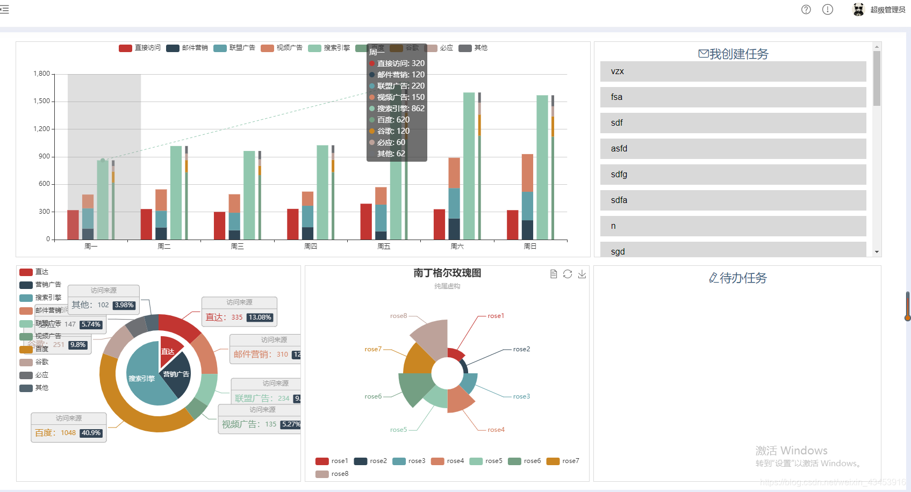Open the sdfa task row
The width and height of the screenshot is (911, 492).
click(x=733, y=200)
